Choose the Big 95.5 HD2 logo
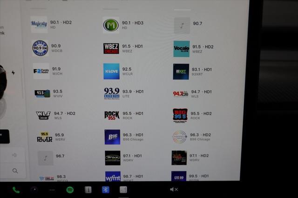 pos(180,115)
